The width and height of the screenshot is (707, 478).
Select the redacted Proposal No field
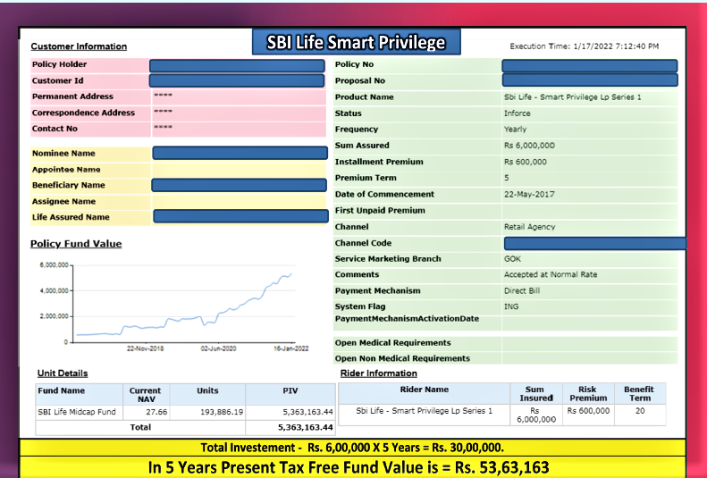click(589, 80)
